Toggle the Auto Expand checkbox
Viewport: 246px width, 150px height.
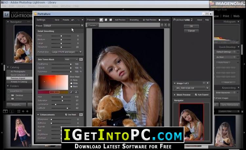tap(196, 95)
